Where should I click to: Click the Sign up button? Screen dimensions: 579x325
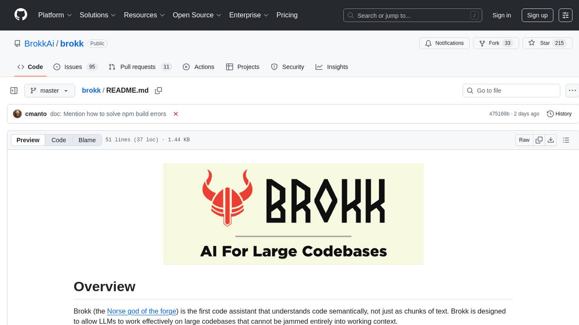537,15
